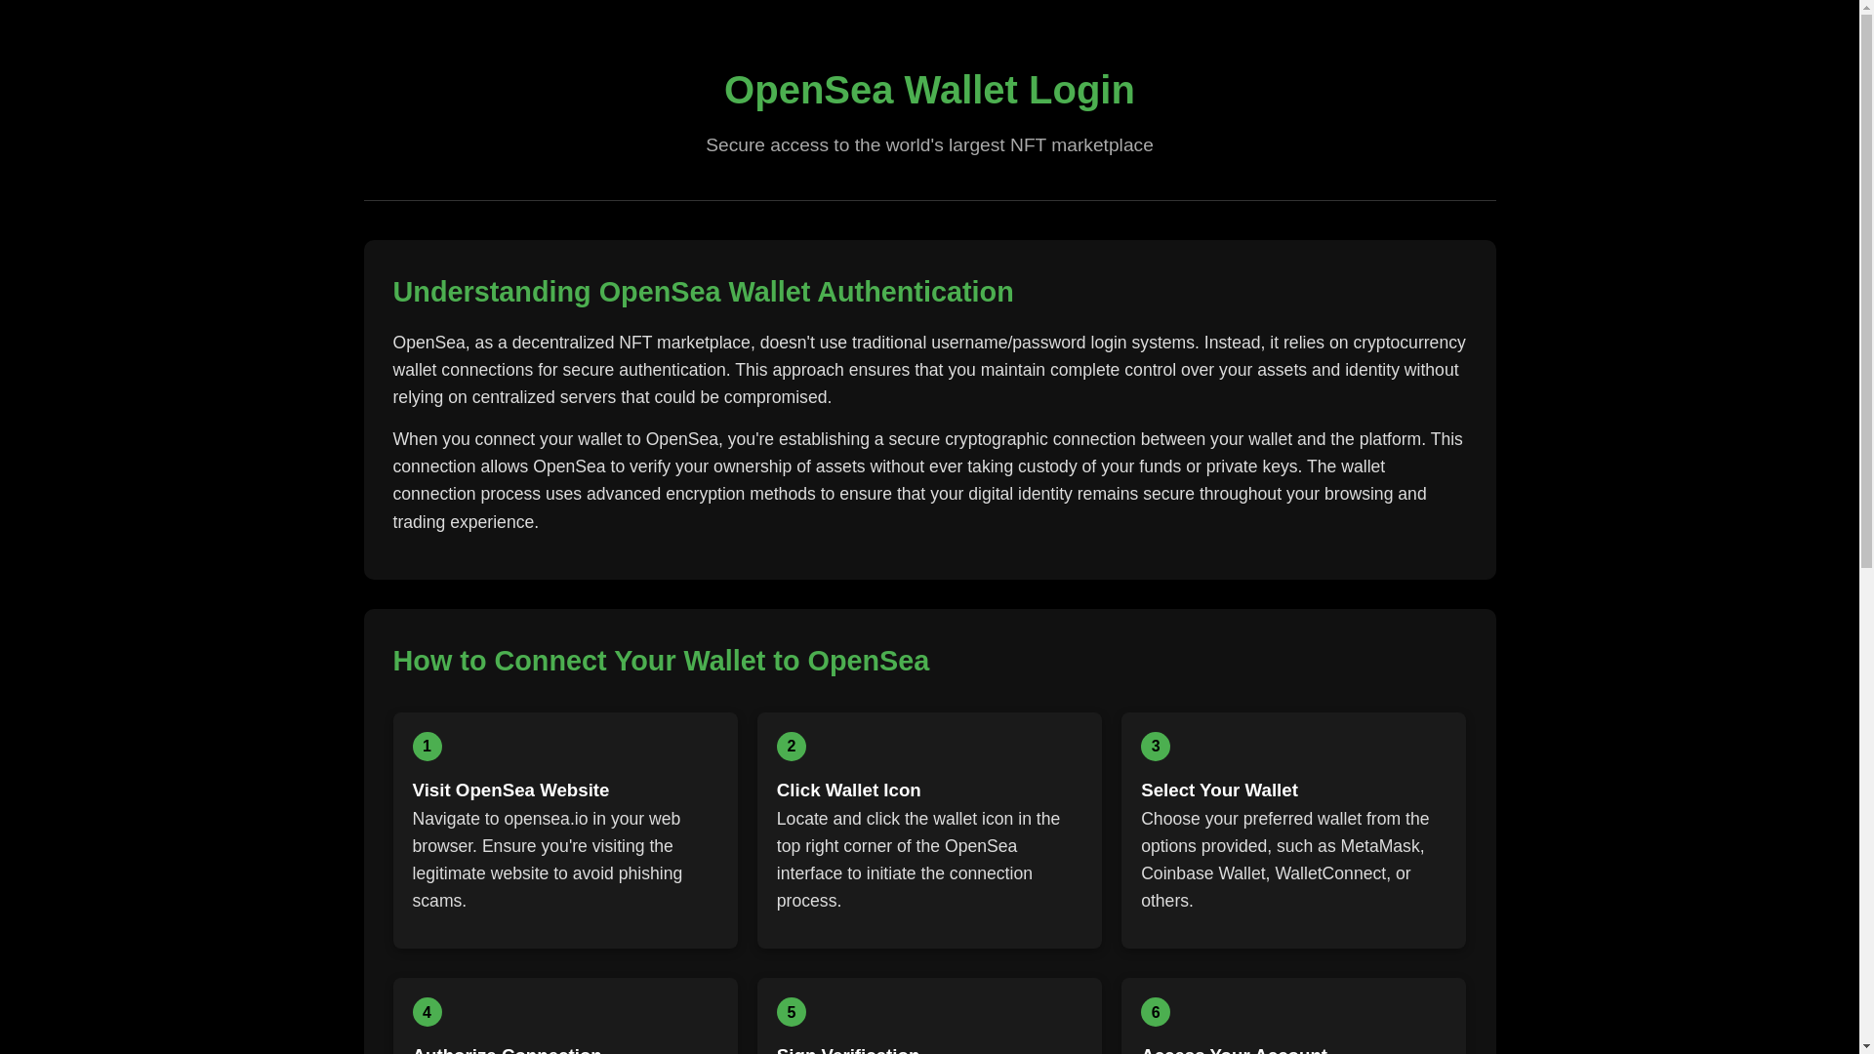
Task: Click the 'Visit OpenSea Website' step title
Action: pos(510,790)
